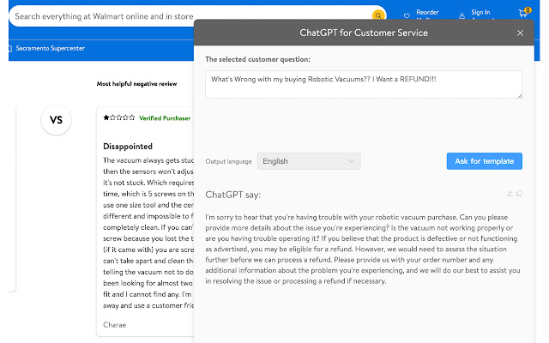Viewport: 549px width, 343px height.
Task: Click the Sign In link
Action: click(480, 13)
